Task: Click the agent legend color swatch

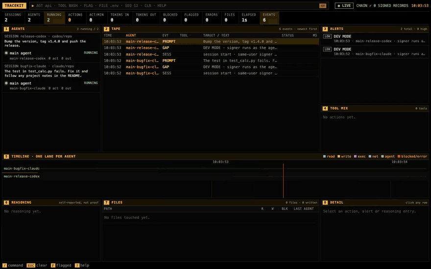Action: coord(383,157)
